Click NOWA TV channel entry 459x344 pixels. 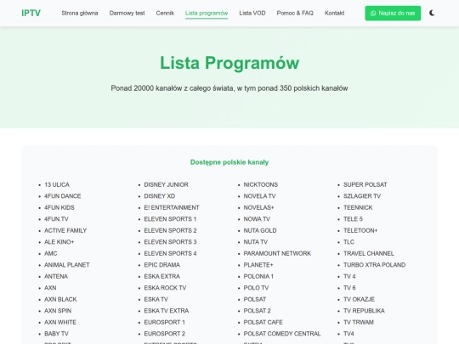[257, 219]
